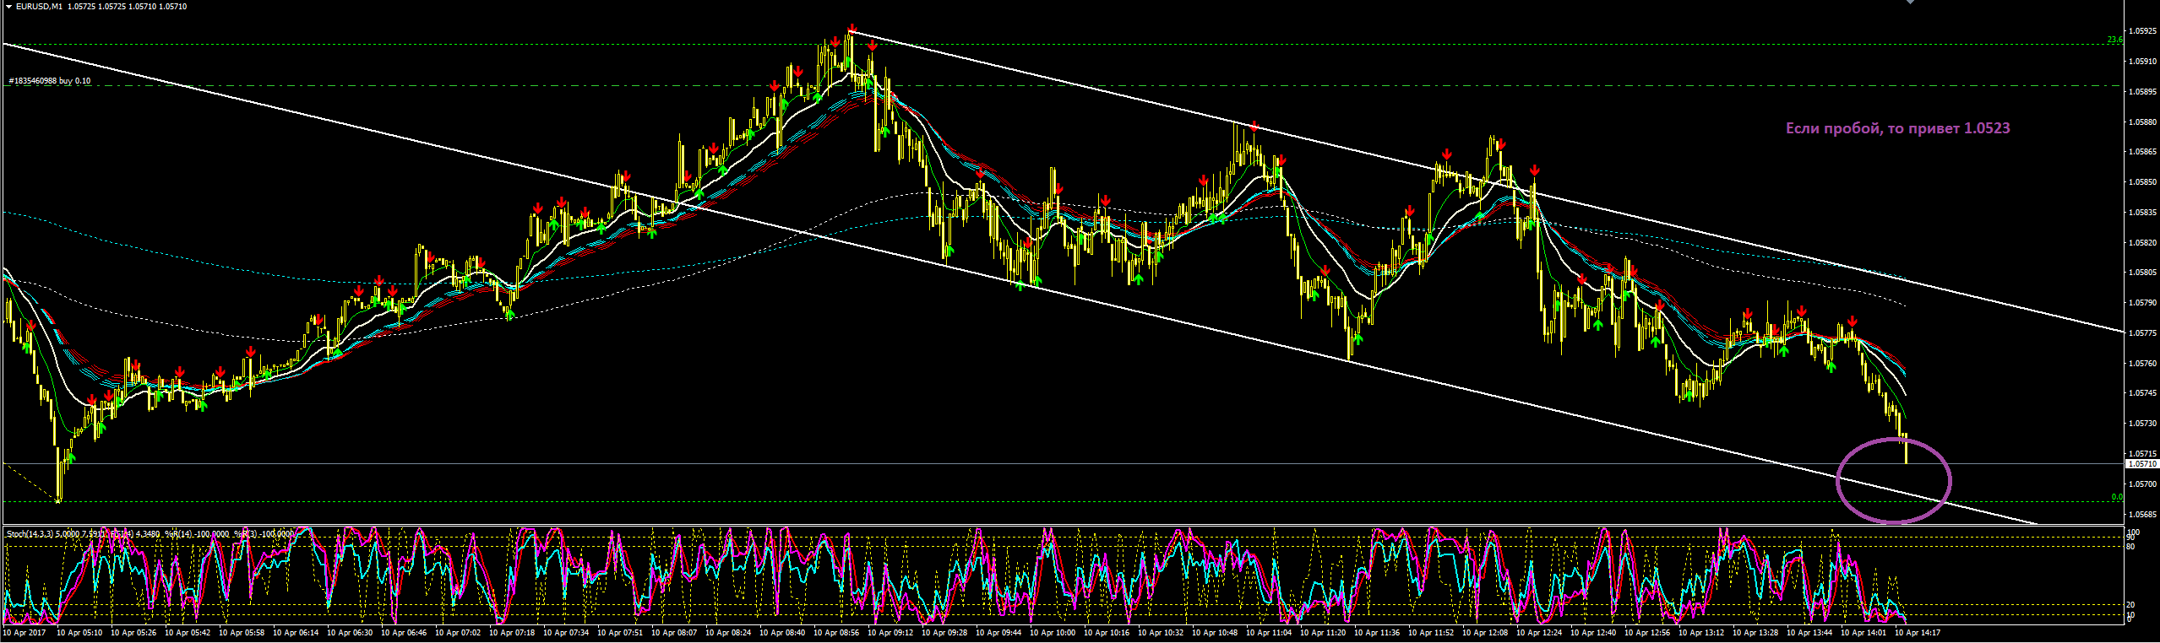Click time axis label '10 Apr 07:18'
Screen dimensions: 2160x643
click(x=512, y=632)
